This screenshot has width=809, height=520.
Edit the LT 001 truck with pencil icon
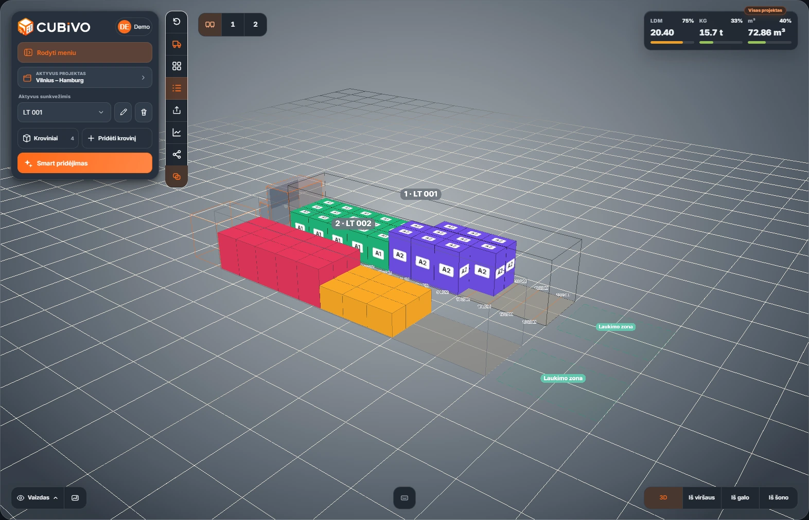(123, 112)
